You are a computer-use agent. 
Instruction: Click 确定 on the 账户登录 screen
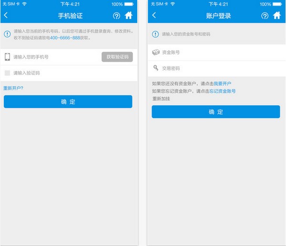tap(216, 112)
